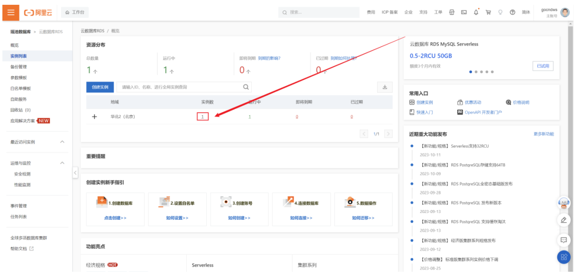Open 安全检测 under 运维与监控
This screenshot has width=575, height=277.
[x=22, y=174]
